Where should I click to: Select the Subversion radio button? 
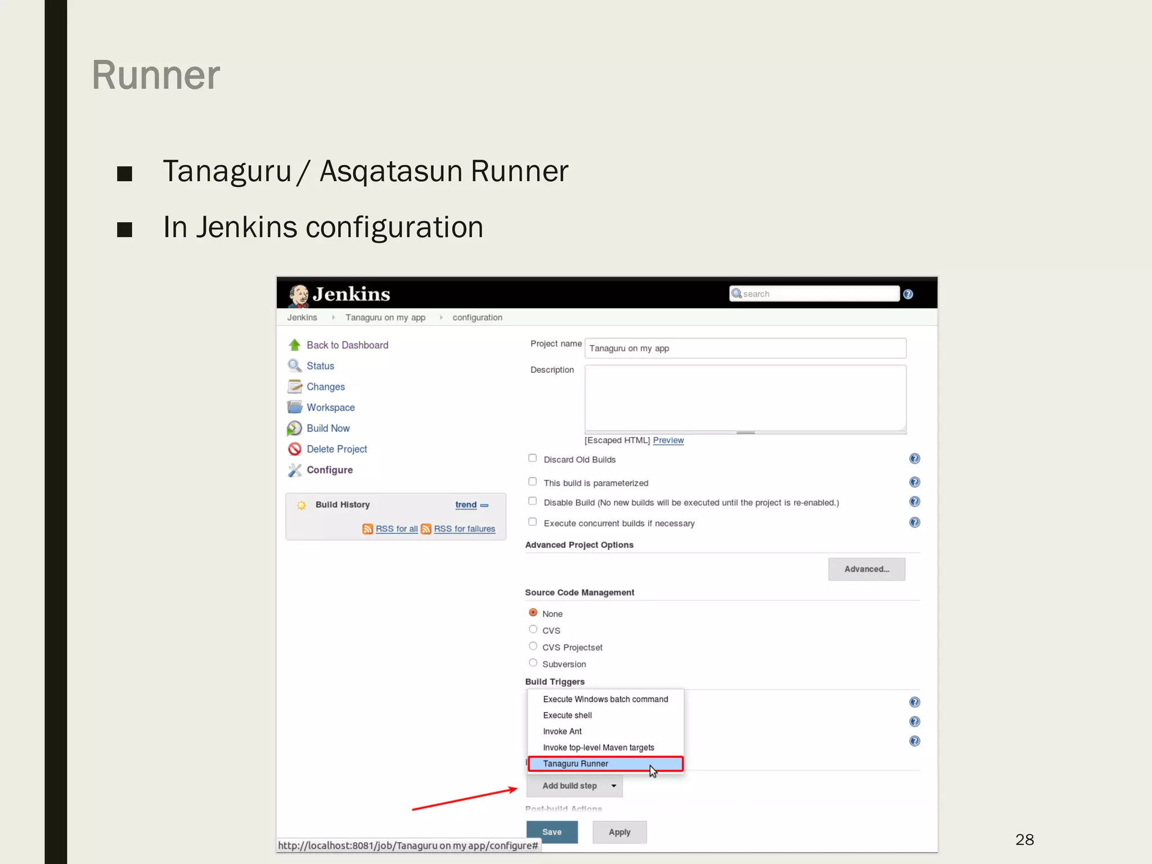click(x=533, y=663)
